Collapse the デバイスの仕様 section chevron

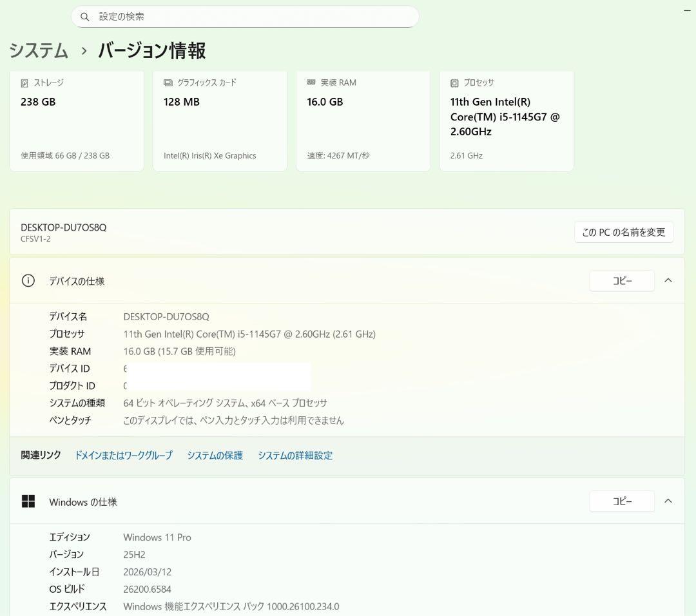tap(668, 280)
